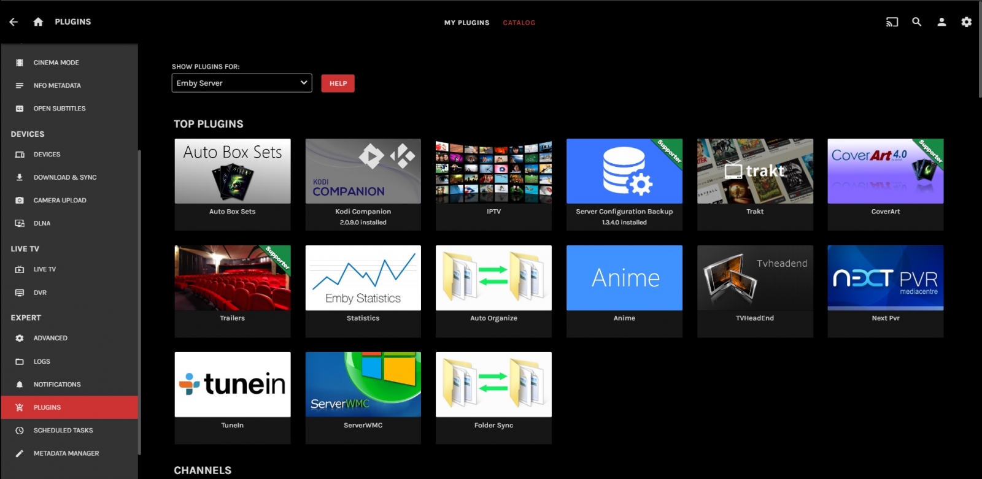Open the Auto Organize plugin card

[x=494, y=291]
